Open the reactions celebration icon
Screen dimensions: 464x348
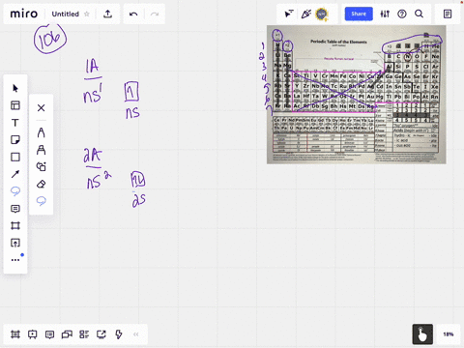pyautogui.click(x=305, y=14)
